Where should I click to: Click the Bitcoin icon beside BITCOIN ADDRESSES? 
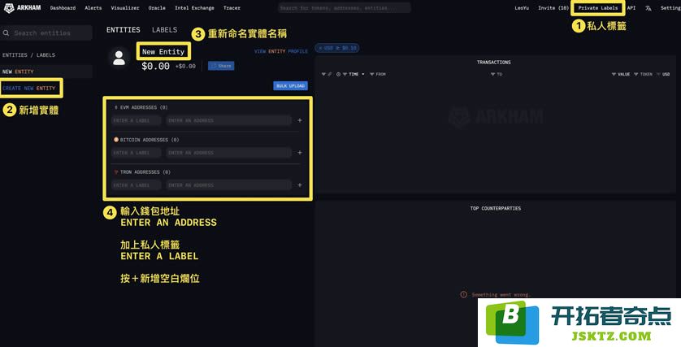coord(116,140)
